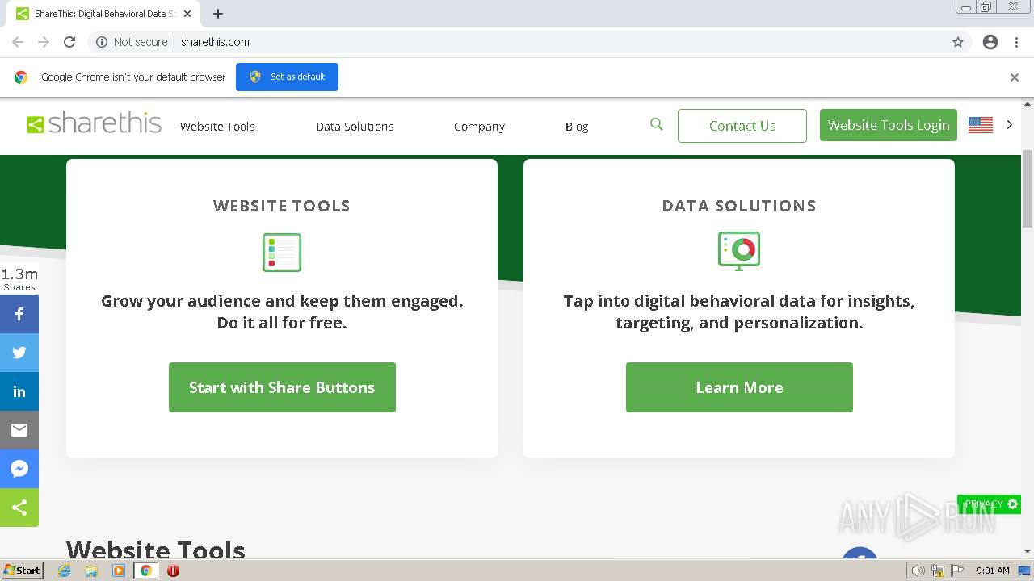Open the Website Tools nav menu
The width and height of the screenshot is (1034, 581).
pos(217,127)
